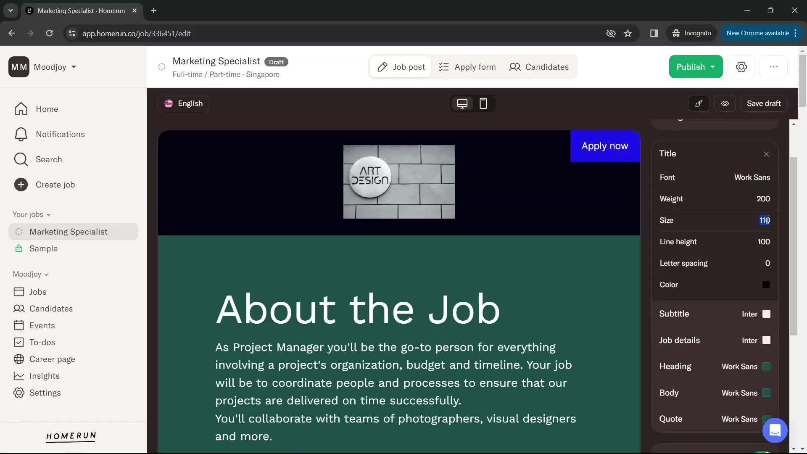Toggle the Heading font switch
This screenshot has width=807, height=454.
(767, 367)
